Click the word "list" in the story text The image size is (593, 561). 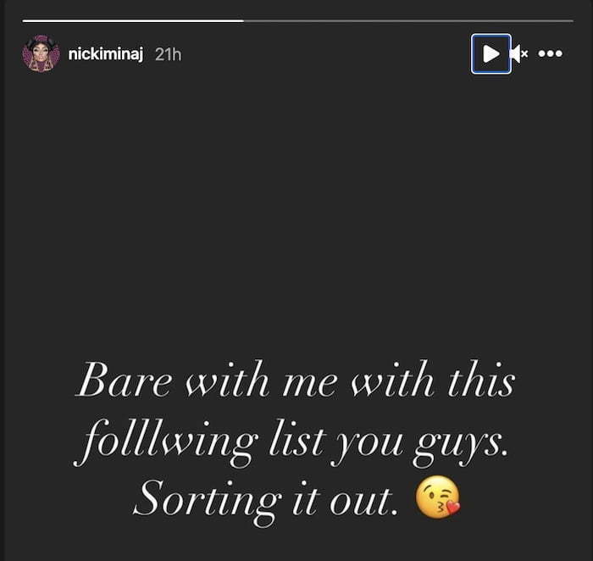[x=296, y=440]
